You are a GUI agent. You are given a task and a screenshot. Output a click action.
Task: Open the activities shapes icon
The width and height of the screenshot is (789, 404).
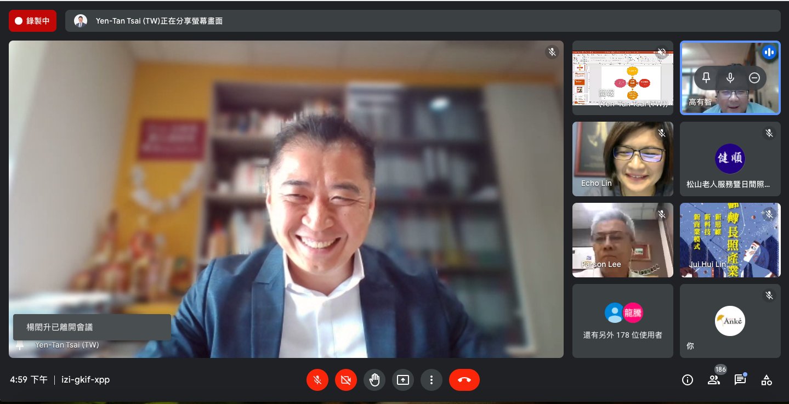coord(767,380)
